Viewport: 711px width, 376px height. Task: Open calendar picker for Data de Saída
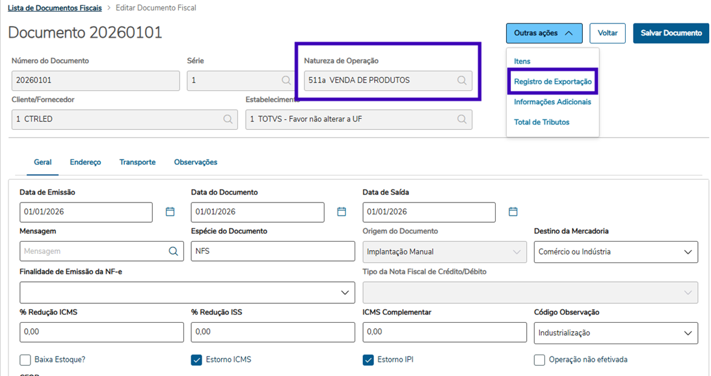pyautogui.click(x=513, y=212)
